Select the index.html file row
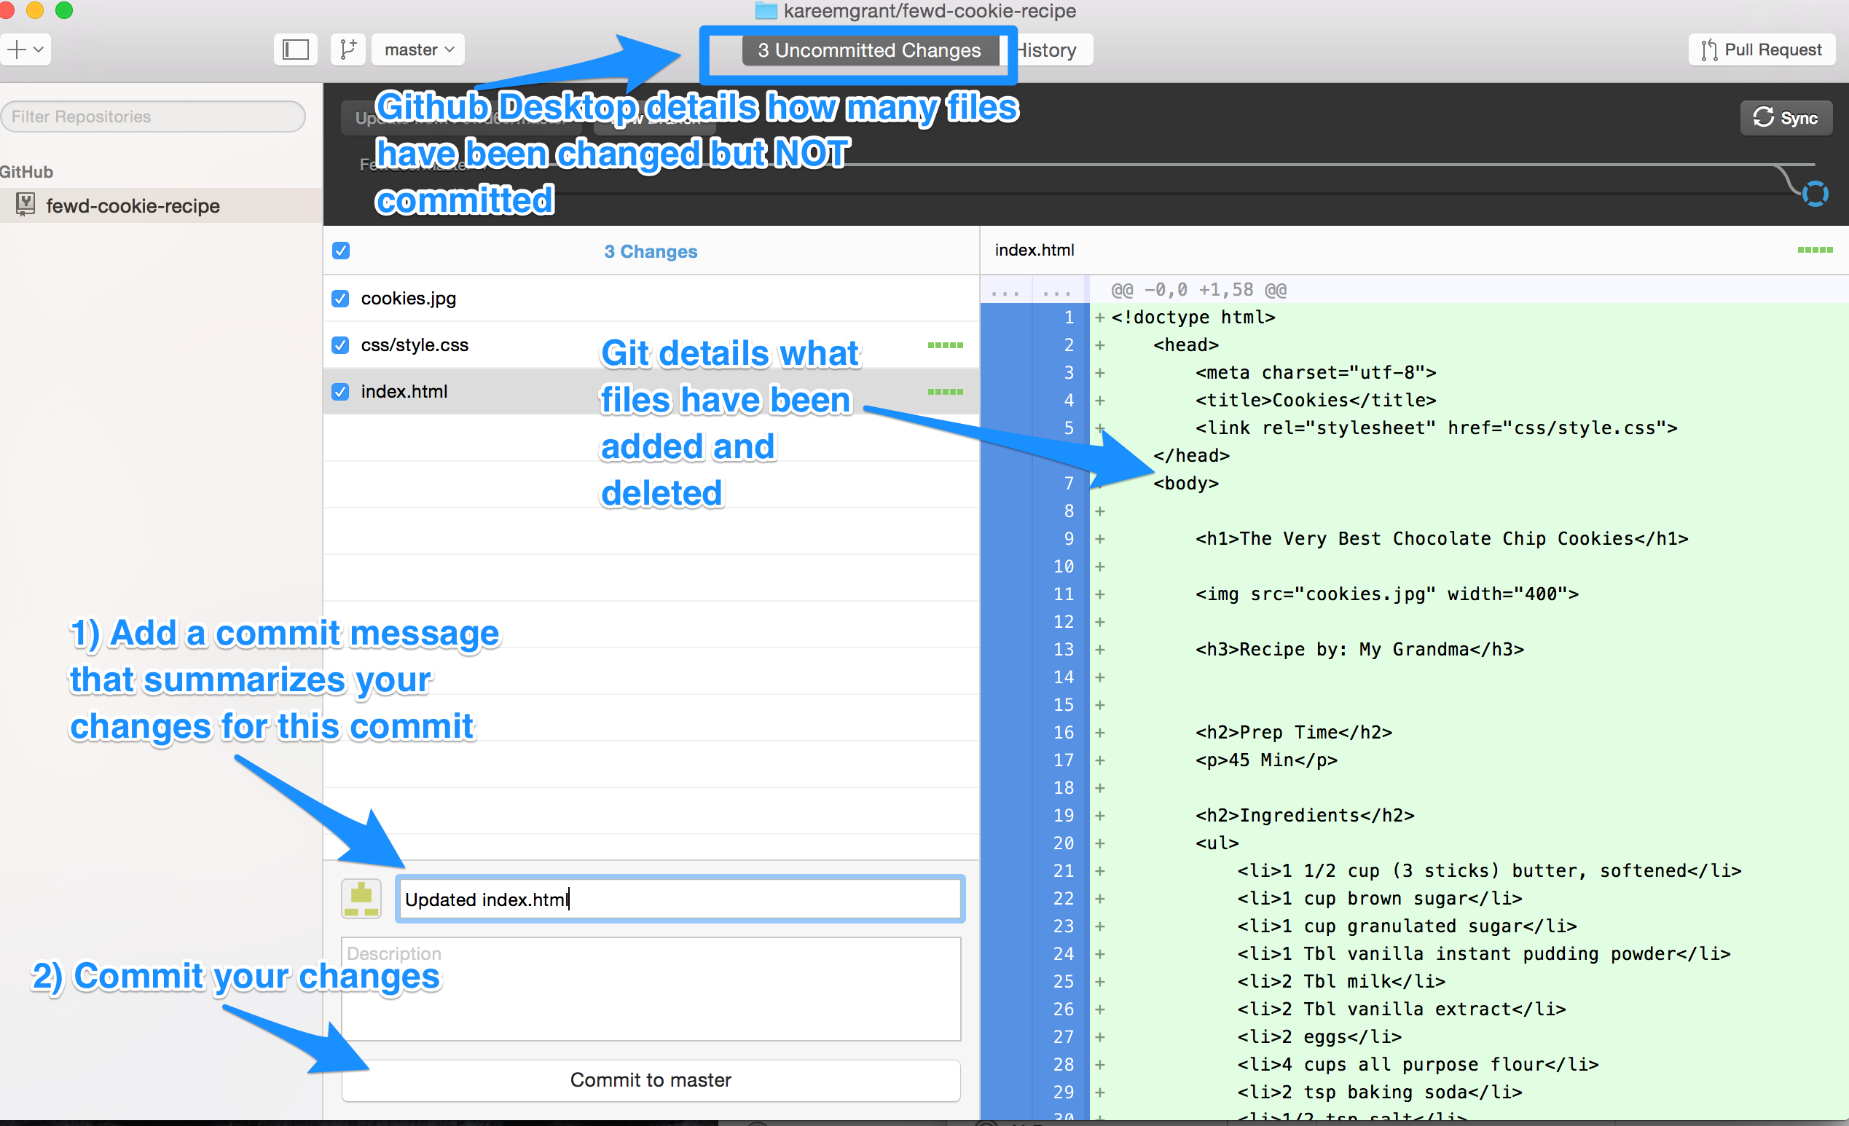Screen dimensions: 1849x1126 coord(651,392)
